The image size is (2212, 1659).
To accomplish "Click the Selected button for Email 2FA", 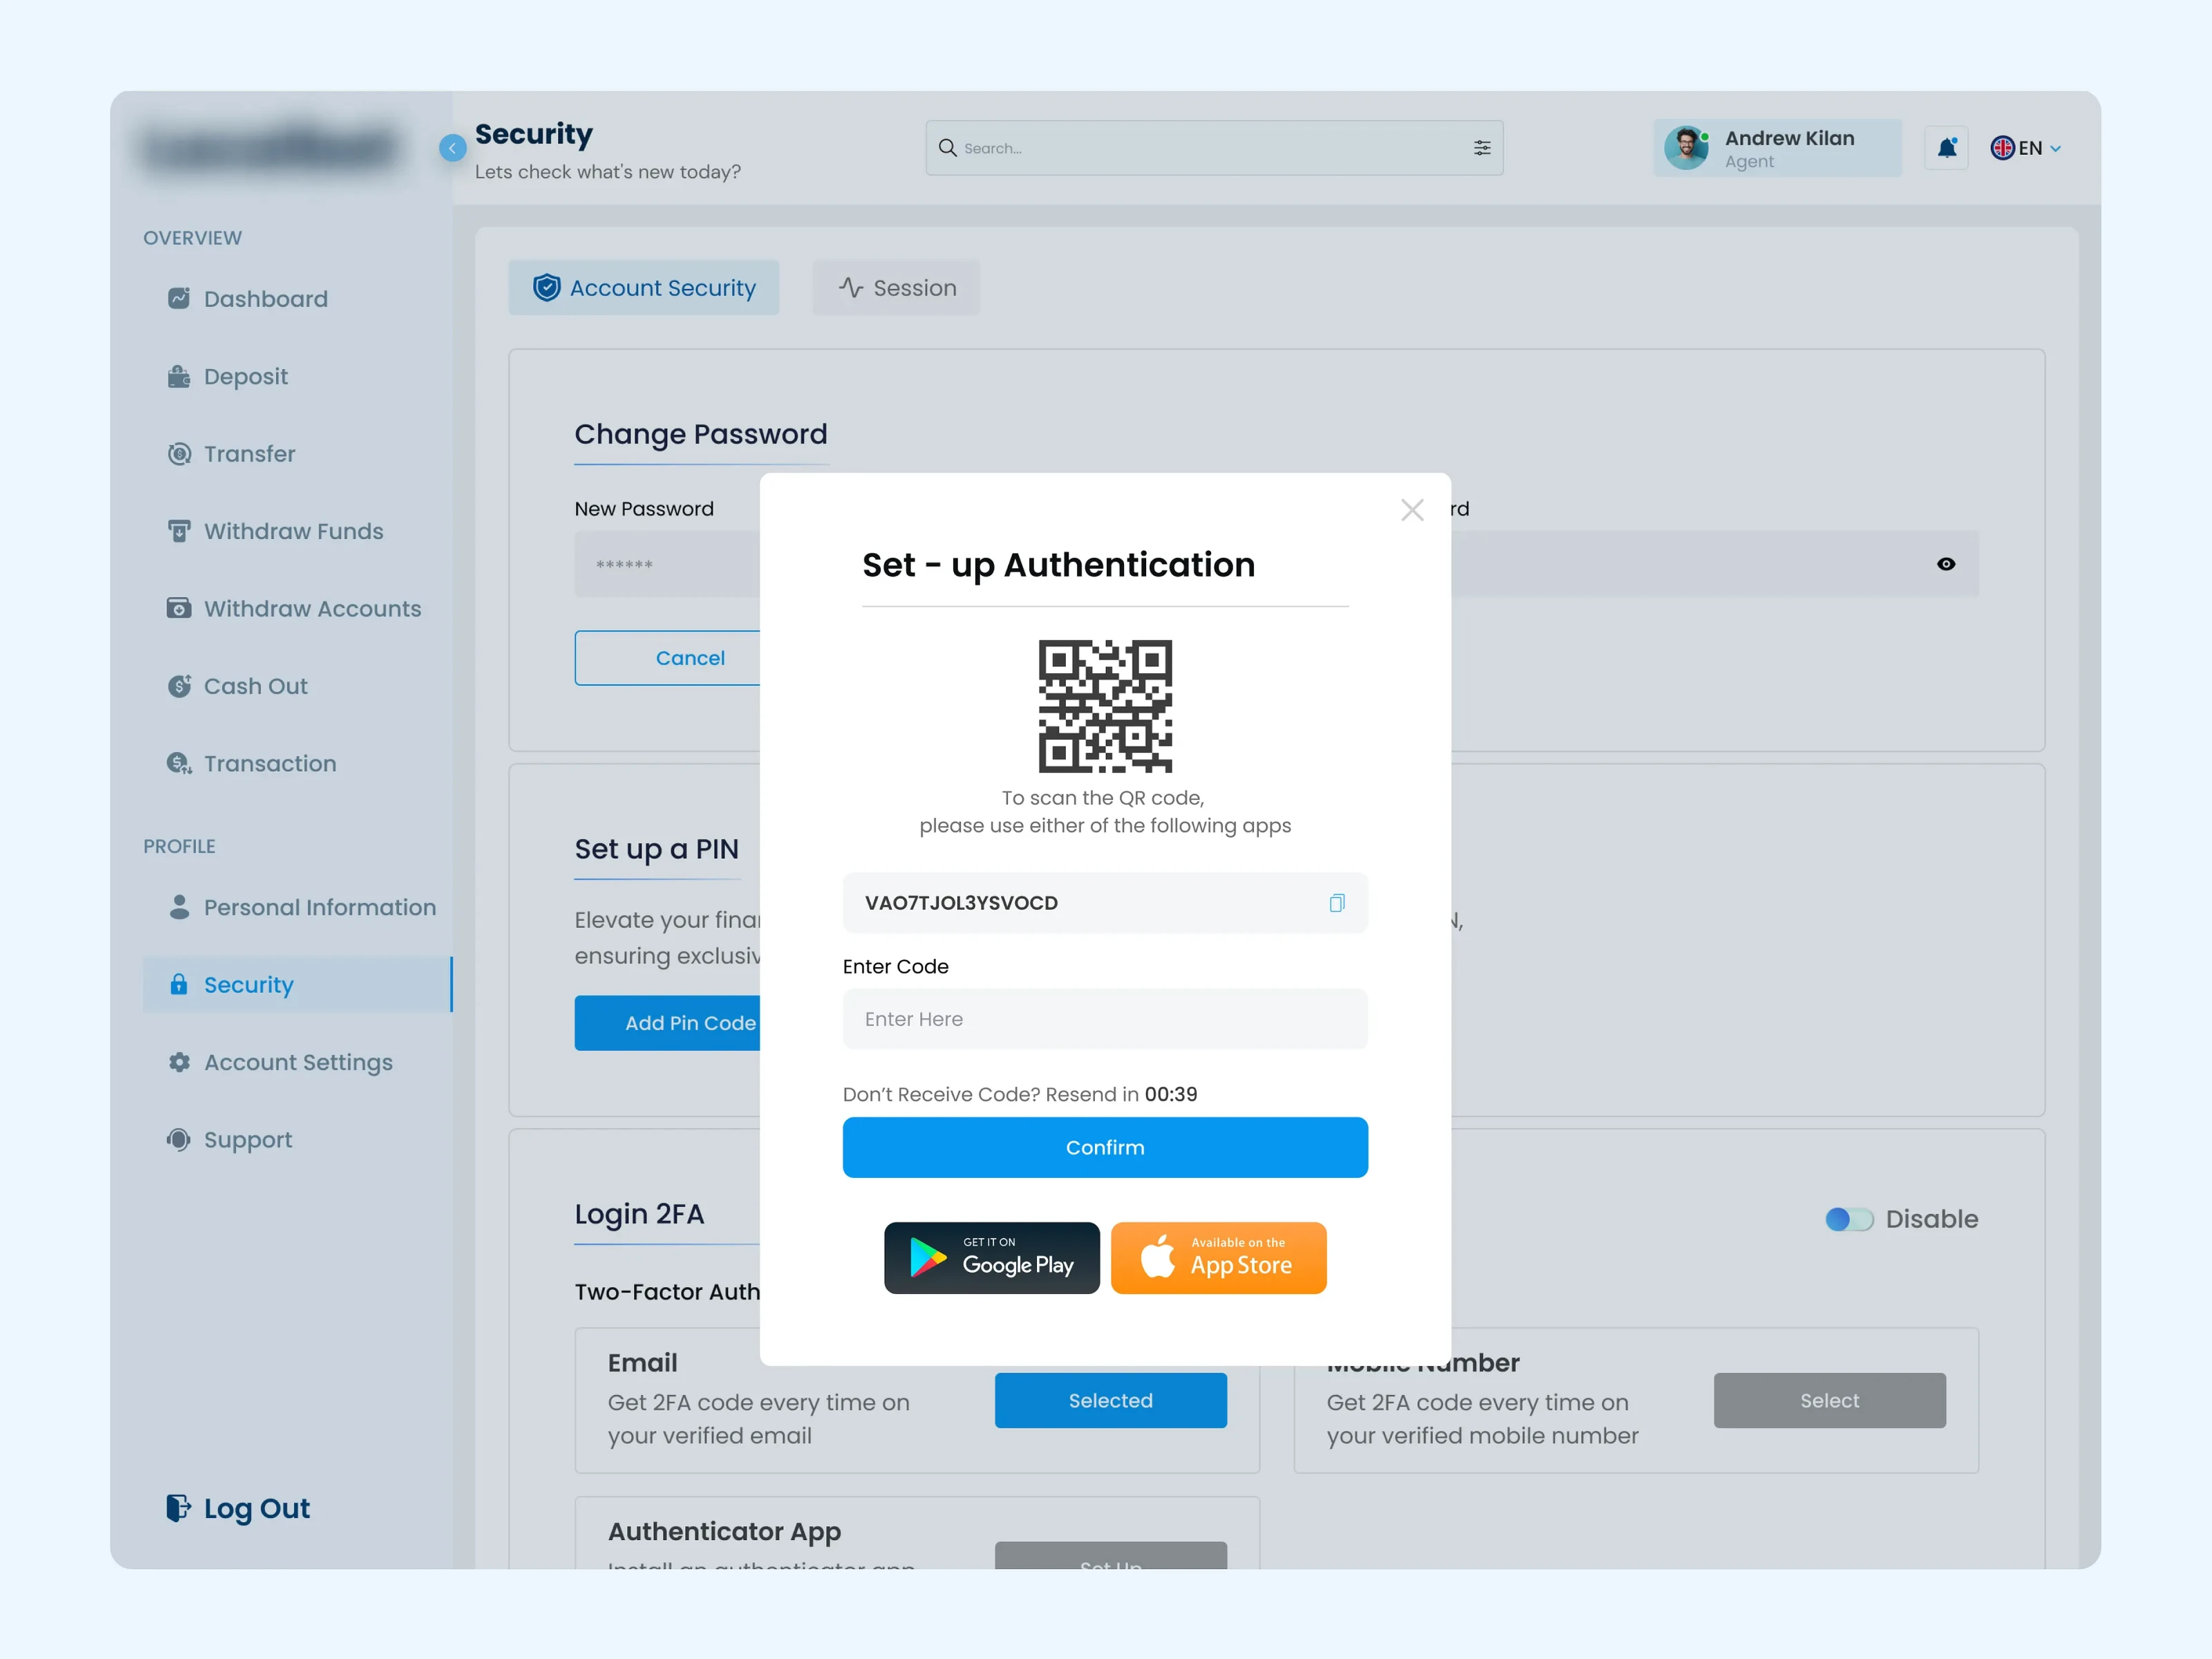I will pyautogui.click(x=1110, y=1400).
